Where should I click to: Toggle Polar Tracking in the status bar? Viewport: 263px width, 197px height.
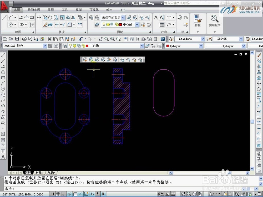tap(69, 194)
